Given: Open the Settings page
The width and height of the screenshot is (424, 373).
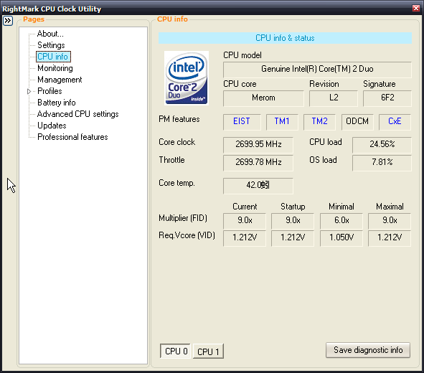Looking at the screenshot, I should 51,45.
